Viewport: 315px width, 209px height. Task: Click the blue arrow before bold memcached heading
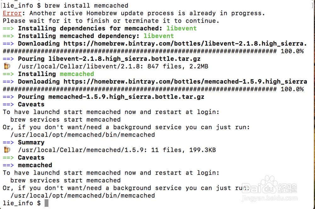click(x=8, y=165)
